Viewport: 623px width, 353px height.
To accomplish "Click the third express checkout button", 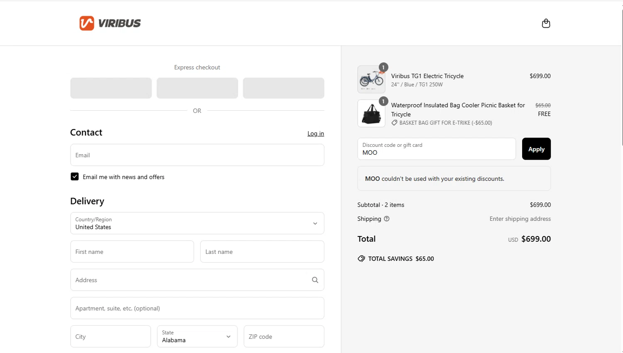I will tap(284, 88).
